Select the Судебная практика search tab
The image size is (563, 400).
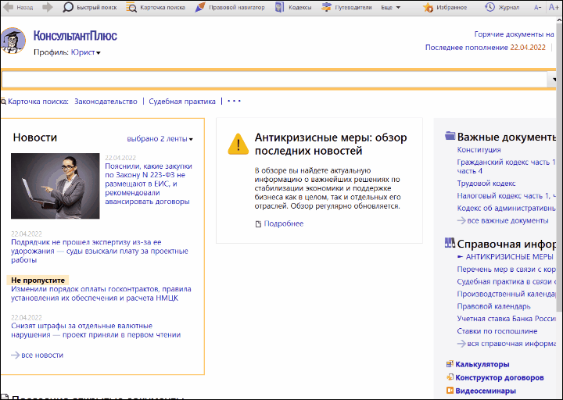tap(182, 101)
